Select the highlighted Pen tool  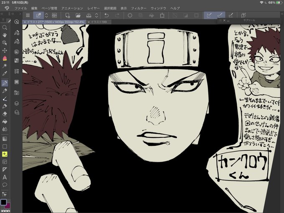click(x=5, y=83)
